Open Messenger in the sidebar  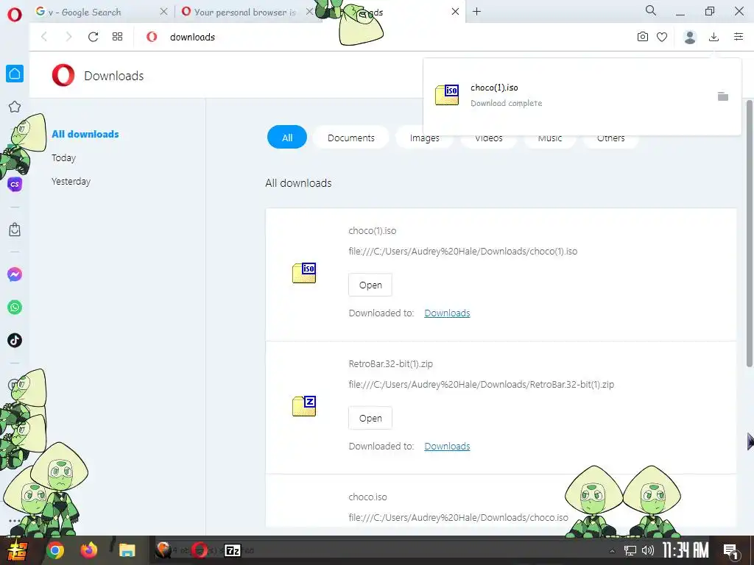(15, 274)
